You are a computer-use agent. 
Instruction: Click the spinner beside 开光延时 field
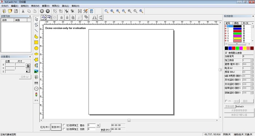[252, 80]
